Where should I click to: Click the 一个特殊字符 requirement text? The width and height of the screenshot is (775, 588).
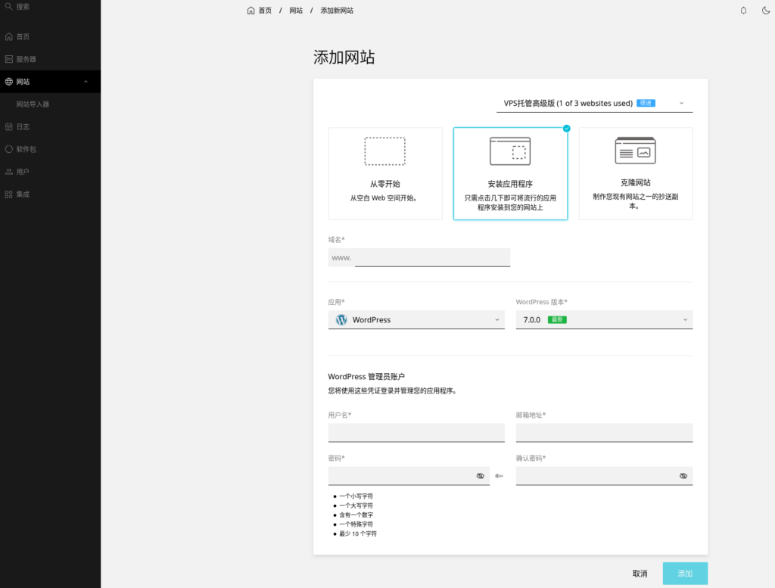[356, 524]
